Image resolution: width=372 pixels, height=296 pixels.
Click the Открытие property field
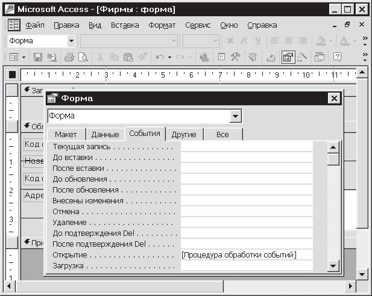click(247, 255)
